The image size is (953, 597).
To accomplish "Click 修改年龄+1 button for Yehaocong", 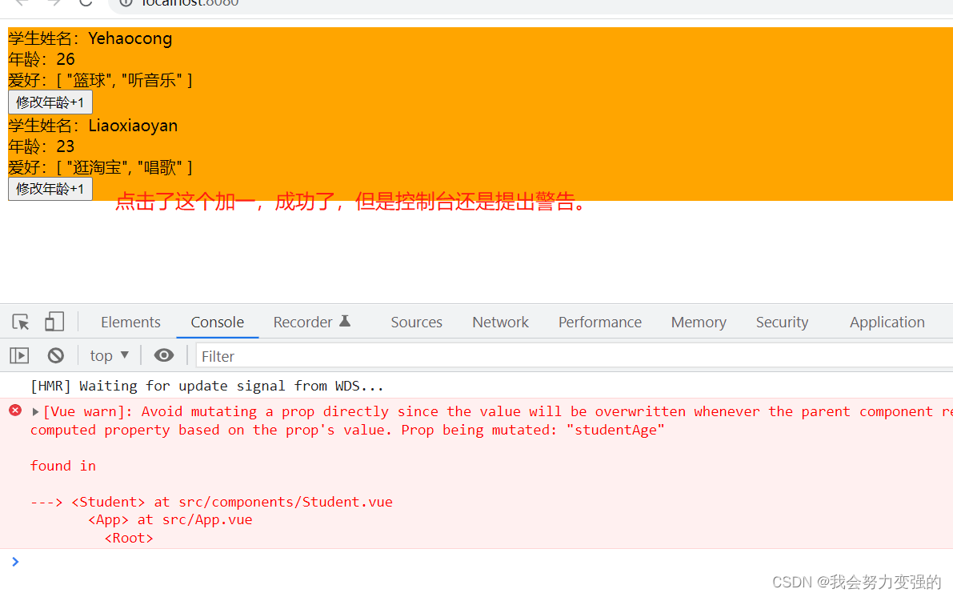I will pyautogui.click(x=50, y=102).
